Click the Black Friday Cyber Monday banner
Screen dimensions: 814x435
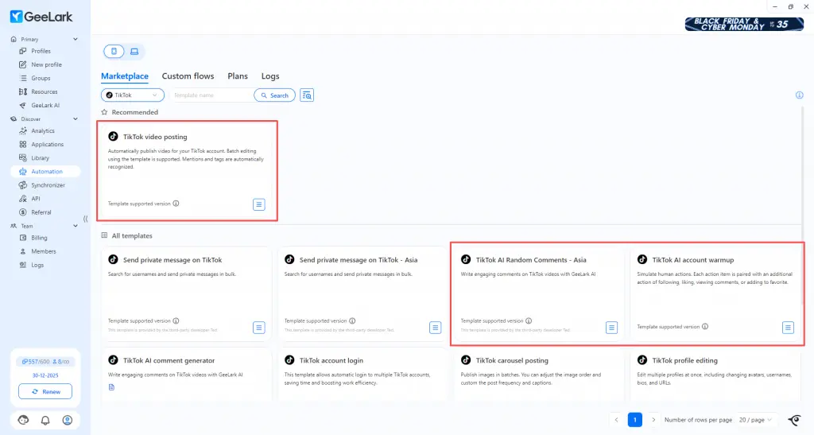point(744,24)
